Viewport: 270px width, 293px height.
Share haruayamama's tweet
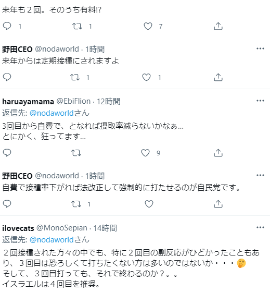tap(218, 153)
